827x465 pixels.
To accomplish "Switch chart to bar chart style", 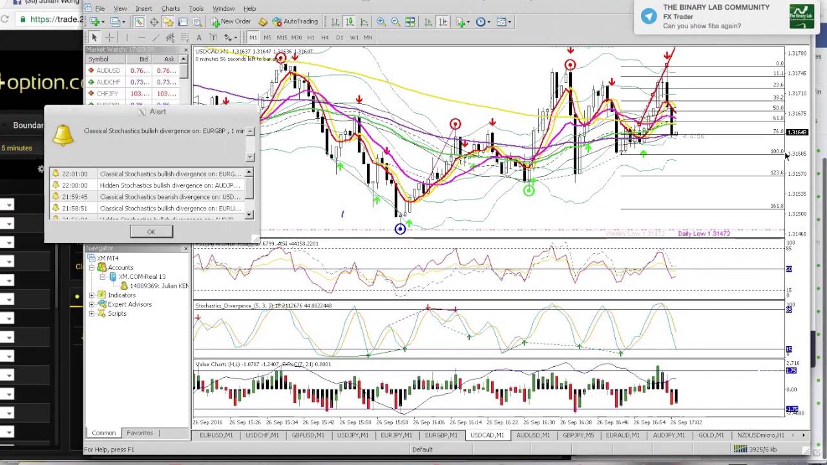I will click(x=335, y=22).
